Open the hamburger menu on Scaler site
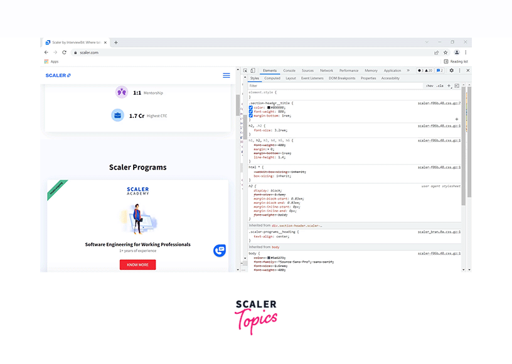 (227, 75)
